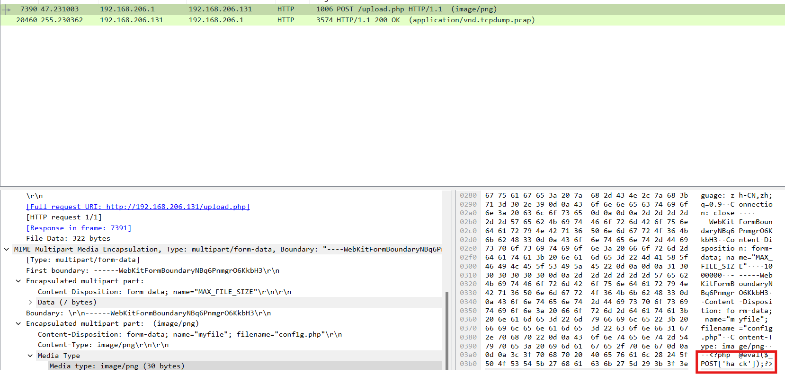The height and width of the screenshot is (374, 785).
Task: Click destination 192.168.206.131 in packet 7390
Action: point(220,9)
